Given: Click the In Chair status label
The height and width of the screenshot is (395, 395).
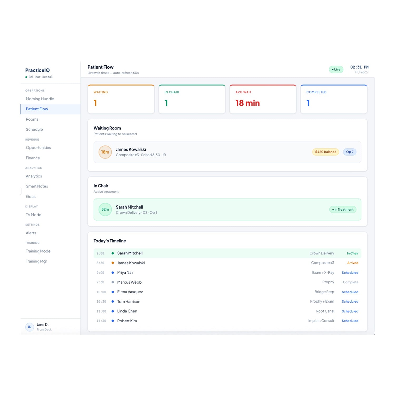Looking at the screenshot, I should pyautogui.click(x=353, y=253).
